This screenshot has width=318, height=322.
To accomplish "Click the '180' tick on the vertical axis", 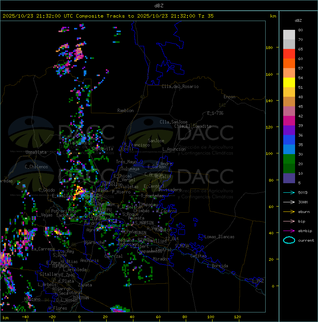I will 269,48.
